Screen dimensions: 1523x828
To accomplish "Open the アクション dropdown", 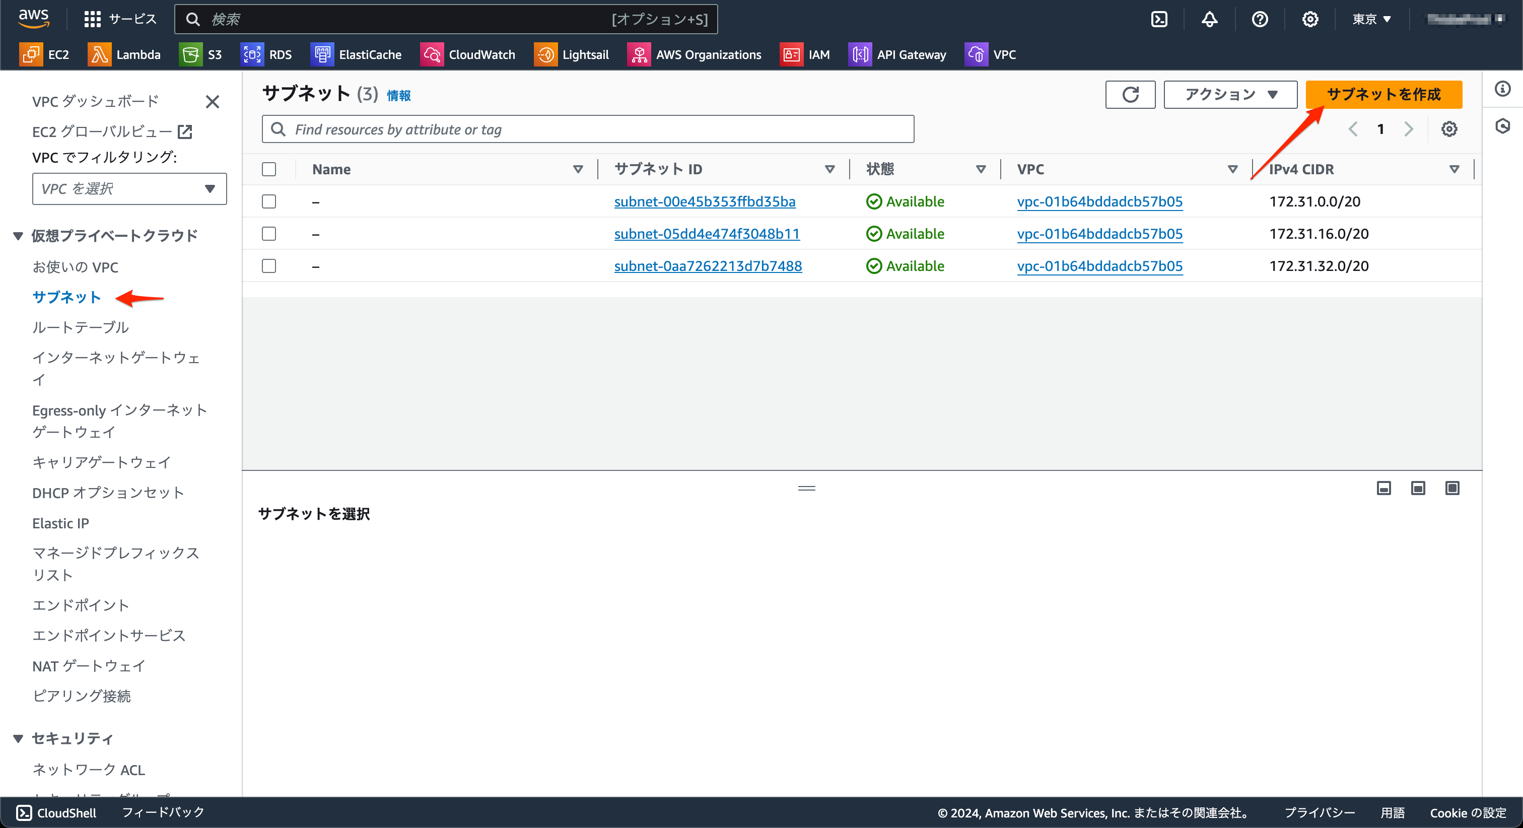I will tap(1230, 95).
